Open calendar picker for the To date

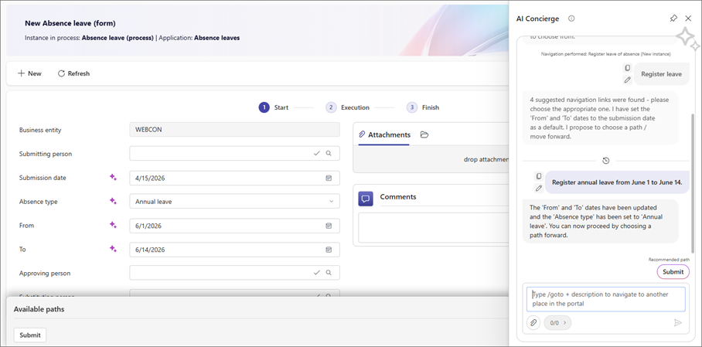point(329,250)
